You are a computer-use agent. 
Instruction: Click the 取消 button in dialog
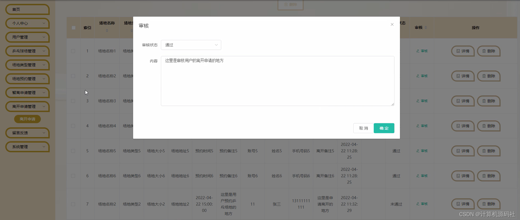click(x=364, y=128)
